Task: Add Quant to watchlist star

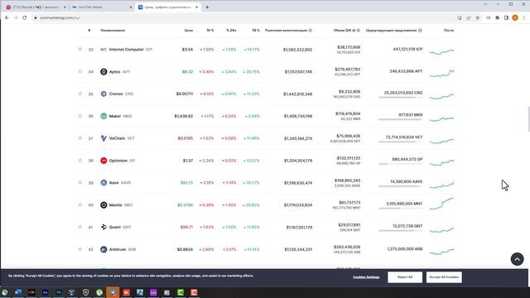Action: [x=80, y=227]
